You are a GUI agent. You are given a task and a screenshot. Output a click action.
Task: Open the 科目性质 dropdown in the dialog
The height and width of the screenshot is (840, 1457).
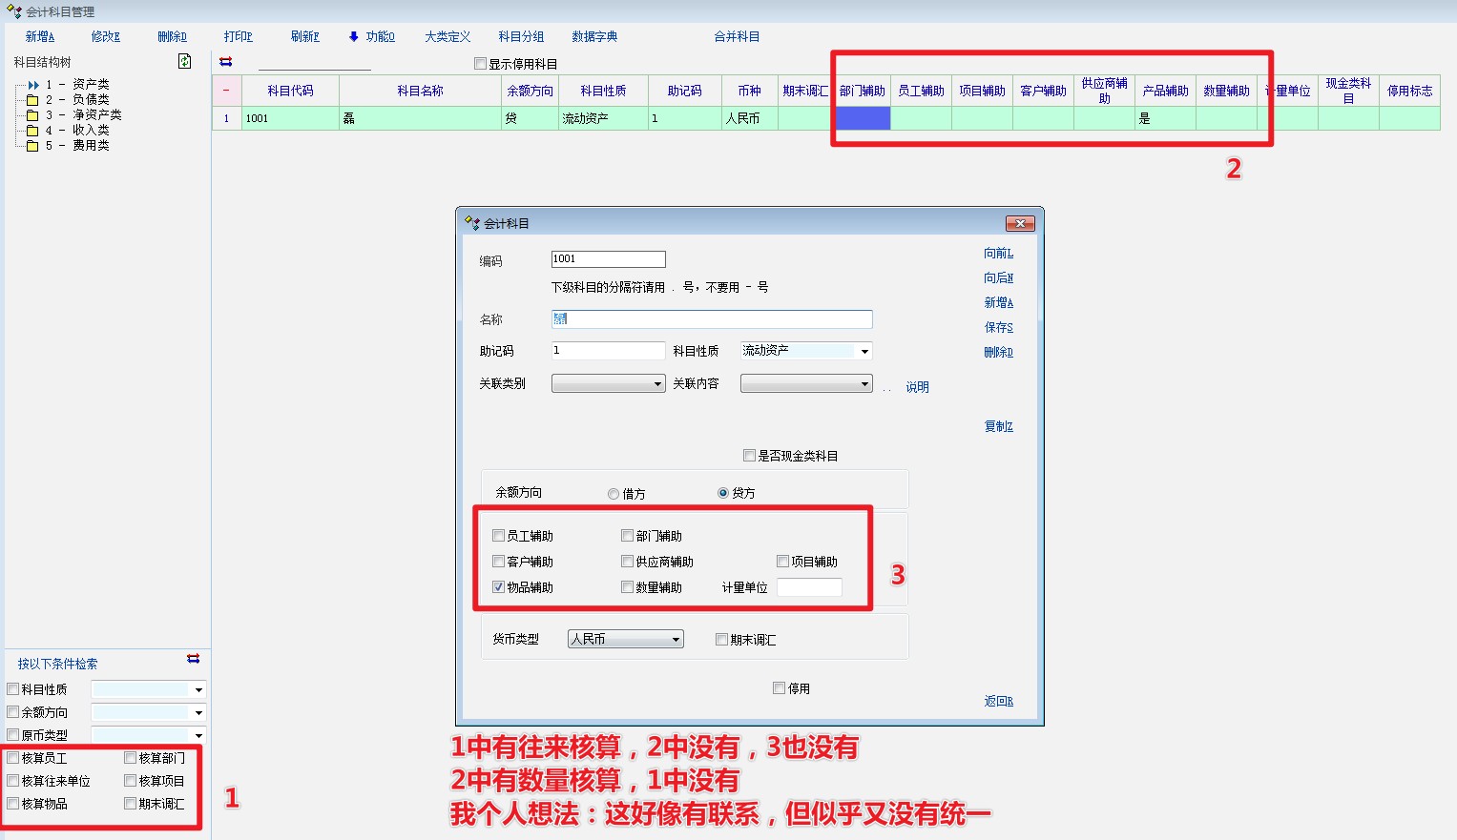(x=864, y=352)
